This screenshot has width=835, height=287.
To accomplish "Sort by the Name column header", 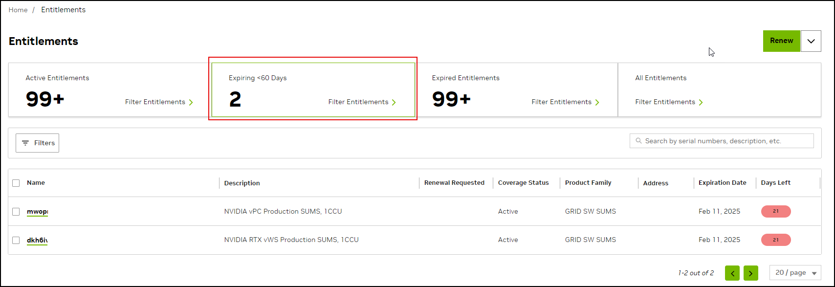I will 36,183.
